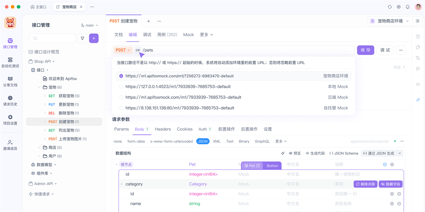425x212 pixels.
Task: Expand the 用户 folder
Action: [39, 156]
